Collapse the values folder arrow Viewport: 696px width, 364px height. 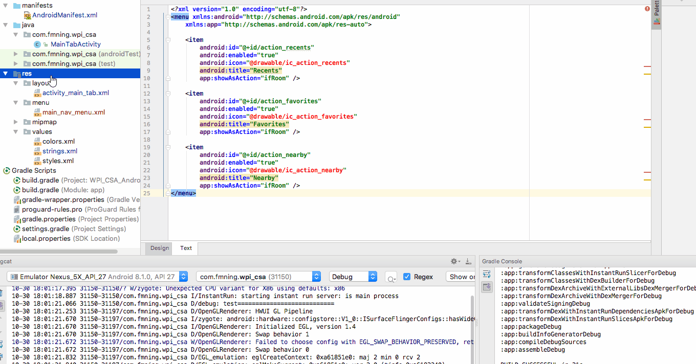pos(16,132)
